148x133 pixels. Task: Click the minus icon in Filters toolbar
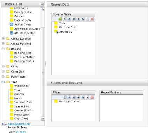(88, 98)
